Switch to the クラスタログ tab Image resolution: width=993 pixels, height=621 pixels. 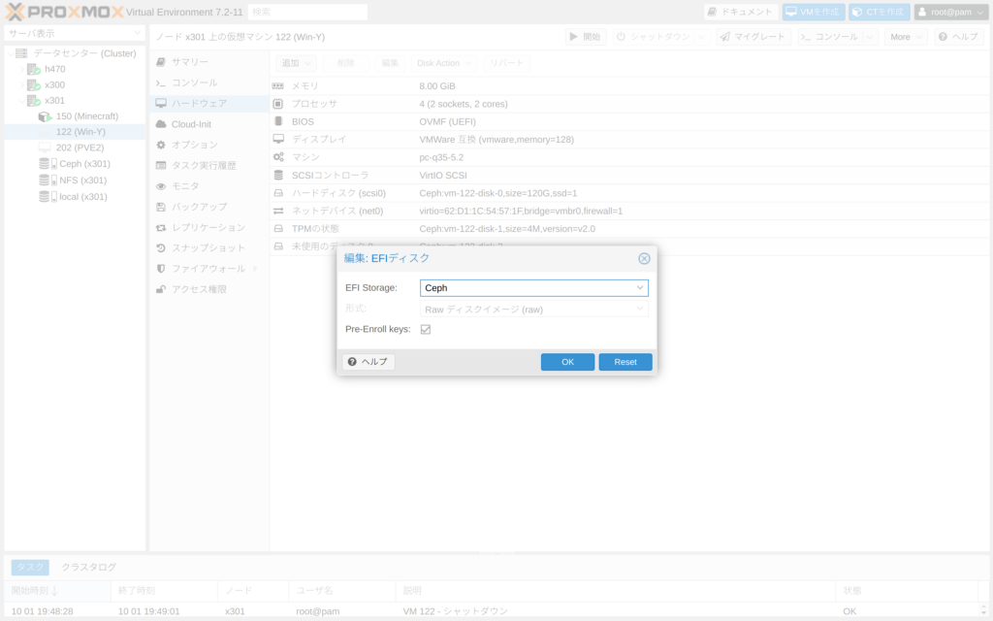pyautogui.click(x=89, y=567)
